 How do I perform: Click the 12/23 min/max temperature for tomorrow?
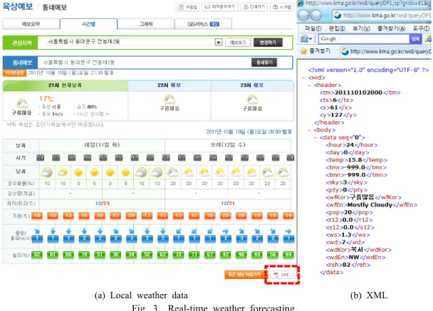click(x=102, y=204)
